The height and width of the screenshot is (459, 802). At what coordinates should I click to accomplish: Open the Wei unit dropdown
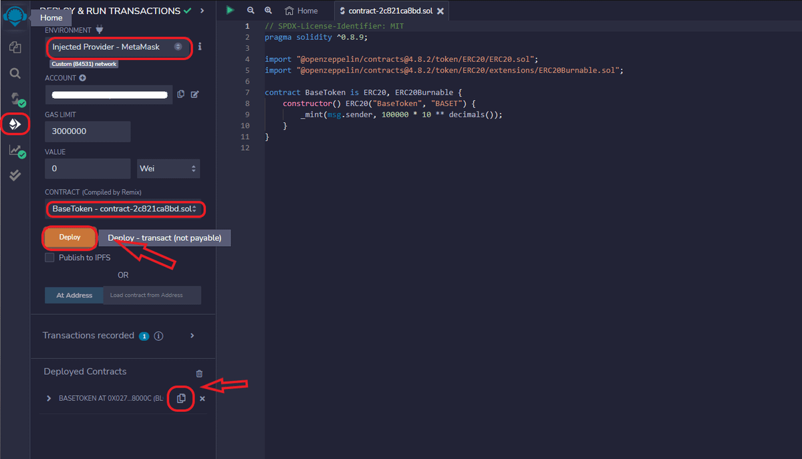coord(168,169)
